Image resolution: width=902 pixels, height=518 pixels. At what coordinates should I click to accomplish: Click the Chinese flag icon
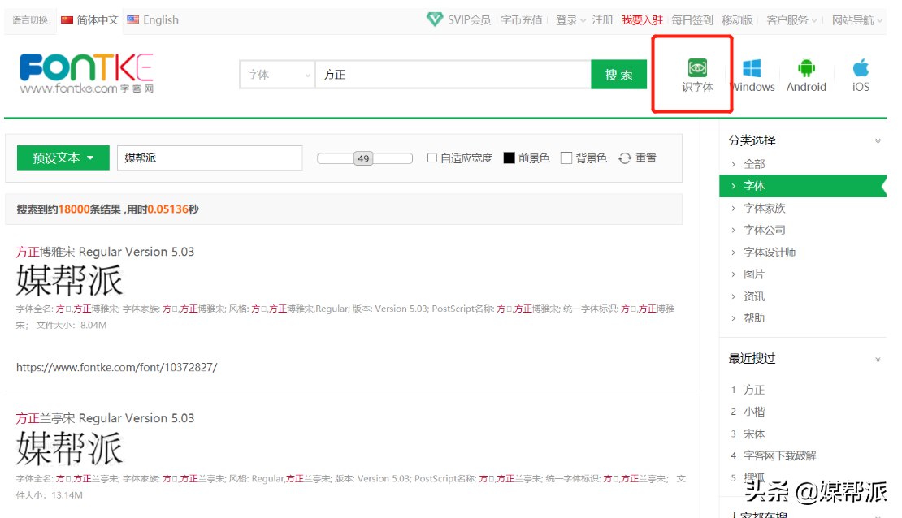(67, 19)
